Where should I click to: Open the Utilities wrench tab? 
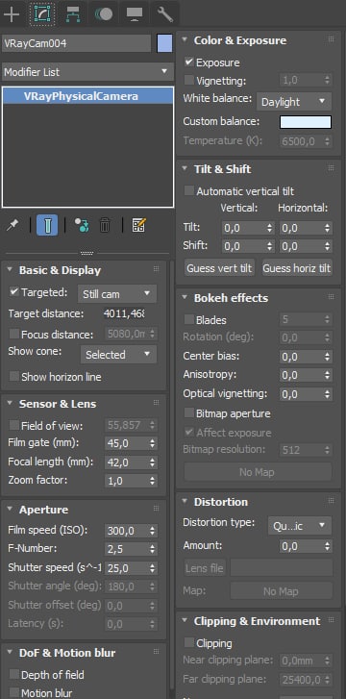[165, 14]
